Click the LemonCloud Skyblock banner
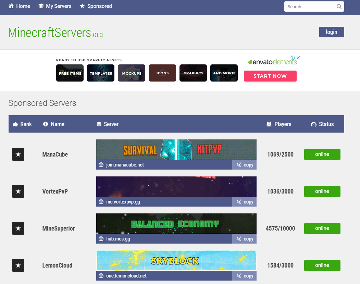 [x=176, y=261]
